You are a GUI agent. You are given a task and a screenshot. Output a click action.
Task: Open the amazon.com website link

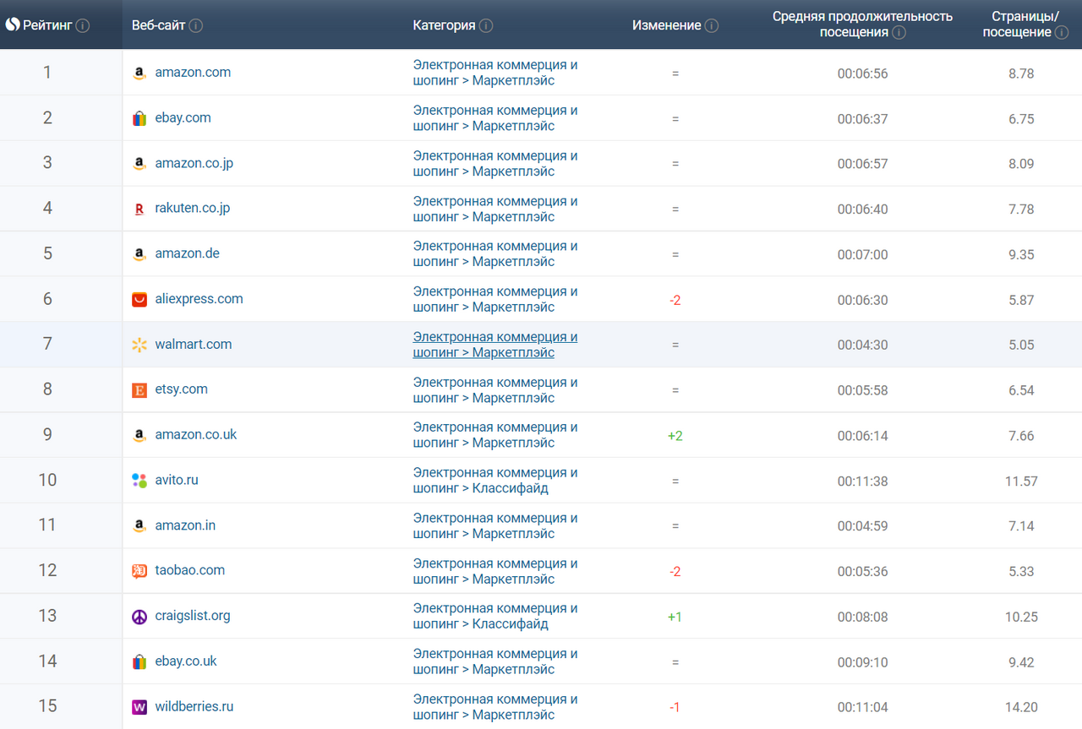pos(193,73)
